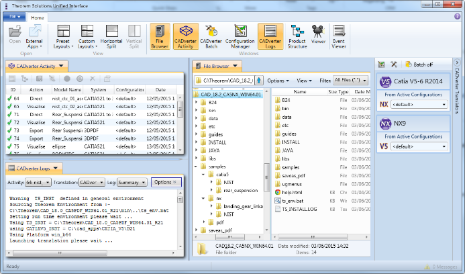Viewport: 465px width, 274px height.
Task: Open the Configuration Manager
Action: click(x=240, y=36)
